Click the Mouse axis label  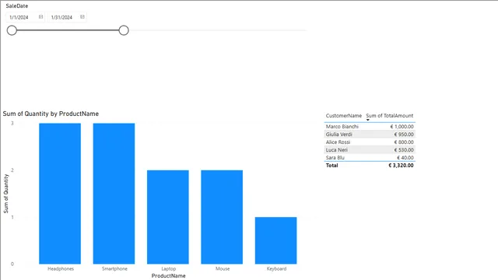tap(223, 268)
